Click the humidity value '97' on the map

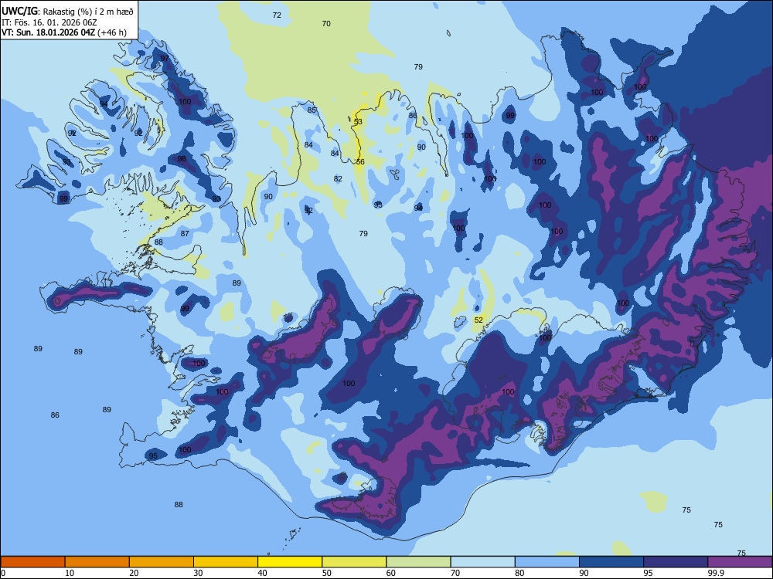pos(165,58)
